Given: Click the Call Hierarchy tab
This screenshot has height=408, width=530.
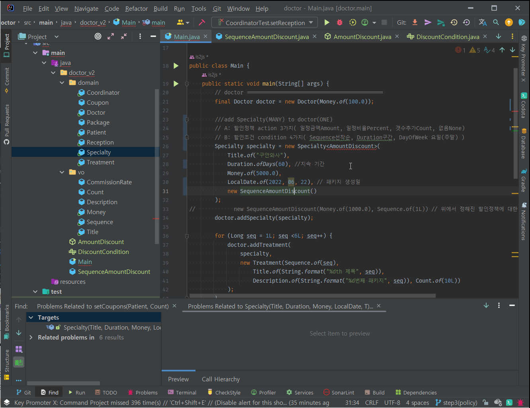Looking at the screenshot, I should [x=221, y=379].
